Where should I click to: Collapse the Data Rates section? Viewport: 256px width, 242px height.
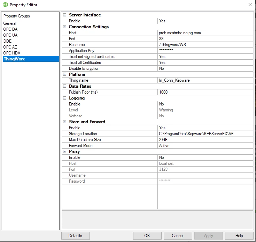(65, 86)
